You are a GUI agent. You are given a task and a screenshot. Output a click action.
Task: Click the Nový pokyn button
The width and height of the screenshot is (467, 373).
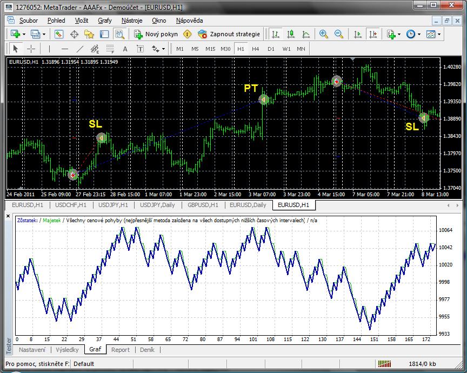click(x=156, y=34)
